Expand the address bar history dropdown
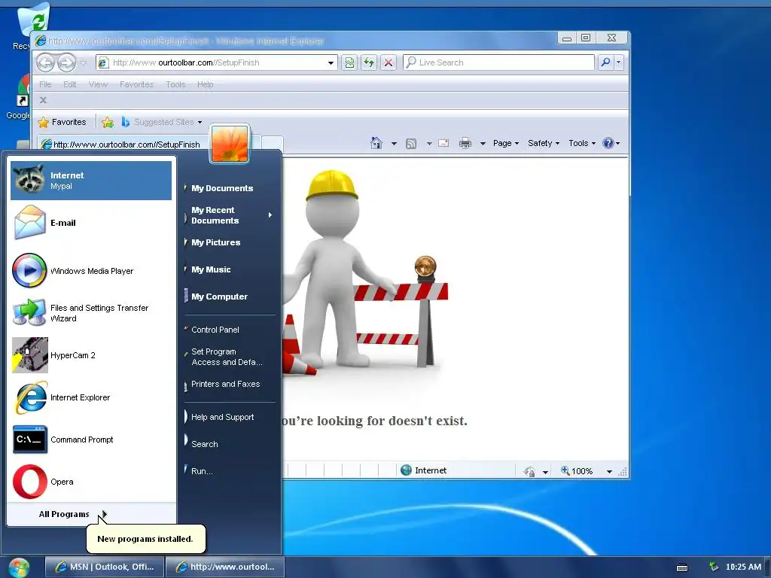The height and width of the screenshot is (578, 771). (331, 63)
